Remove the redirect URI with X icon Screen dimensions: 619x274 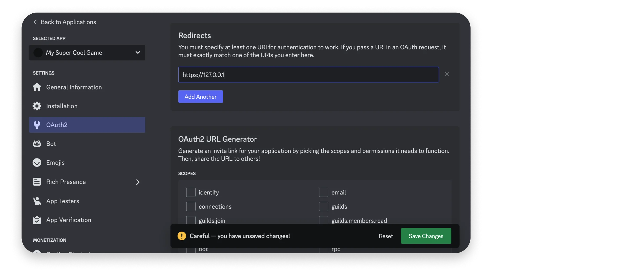click(447, 74)
